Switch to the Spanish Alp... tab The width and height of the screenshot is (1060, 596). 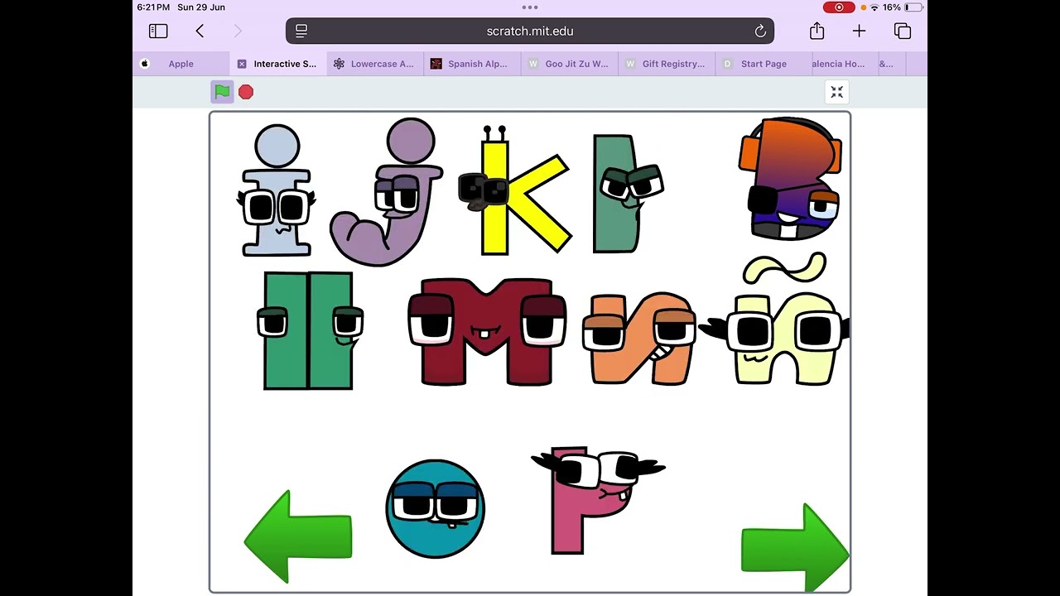point(472,64)
